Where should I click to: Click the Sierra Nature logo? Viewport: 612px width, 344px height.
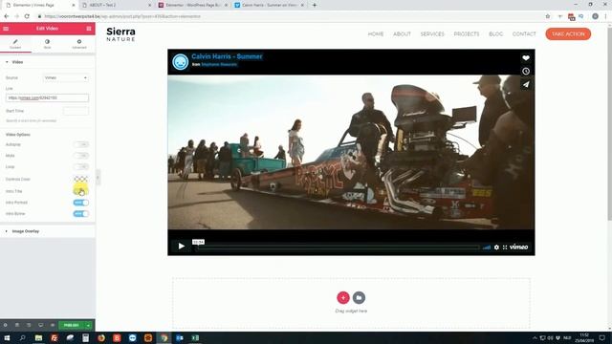coord(121,34)
